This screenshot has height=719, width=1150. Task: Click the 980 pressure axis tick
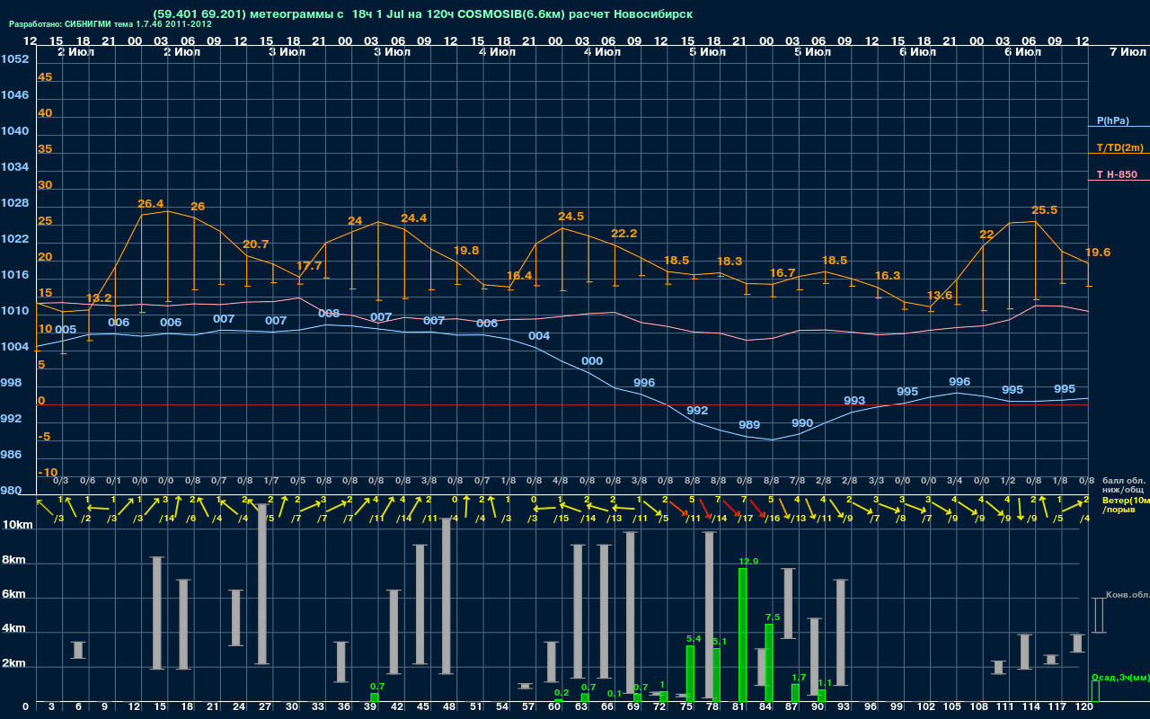(11, 491)
